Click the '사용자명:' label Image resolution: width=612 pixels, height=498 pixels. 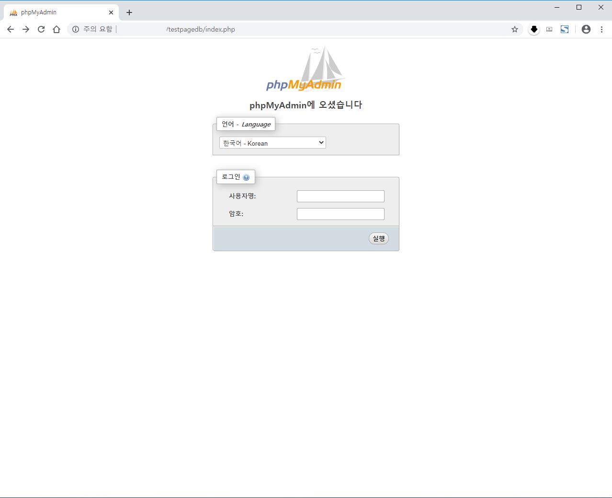tap(242, 196)
